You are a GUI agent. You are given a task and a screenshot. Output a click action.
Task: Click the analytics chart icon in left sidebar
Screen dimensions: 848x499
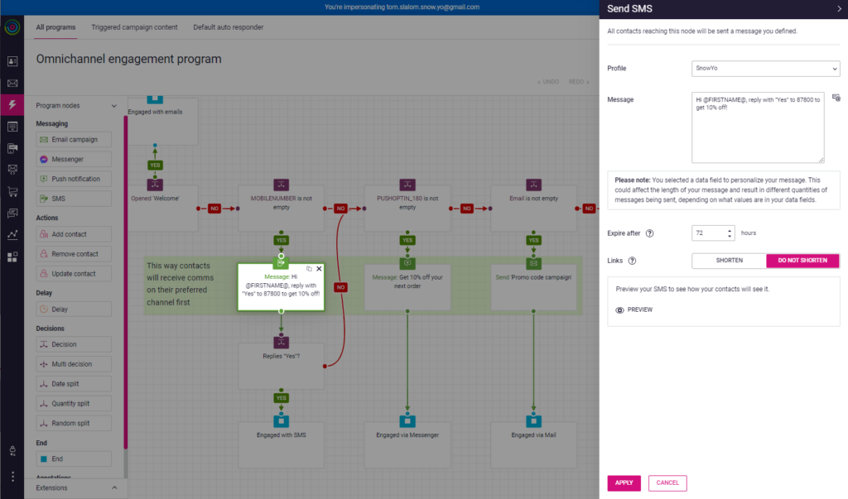(x=11, y=235)
